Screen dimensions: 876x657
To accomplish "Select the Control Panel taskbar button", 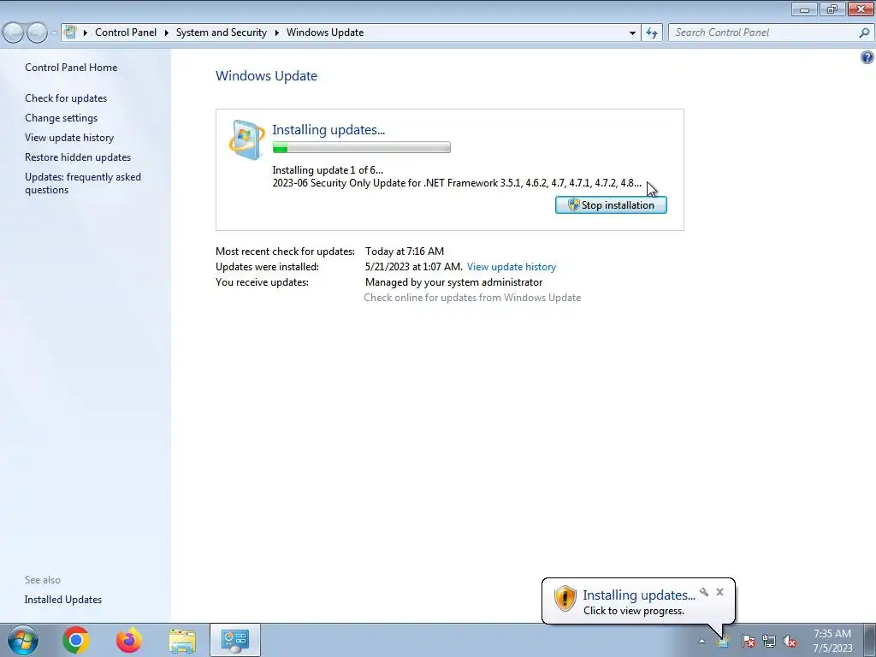I will point(235,640).
